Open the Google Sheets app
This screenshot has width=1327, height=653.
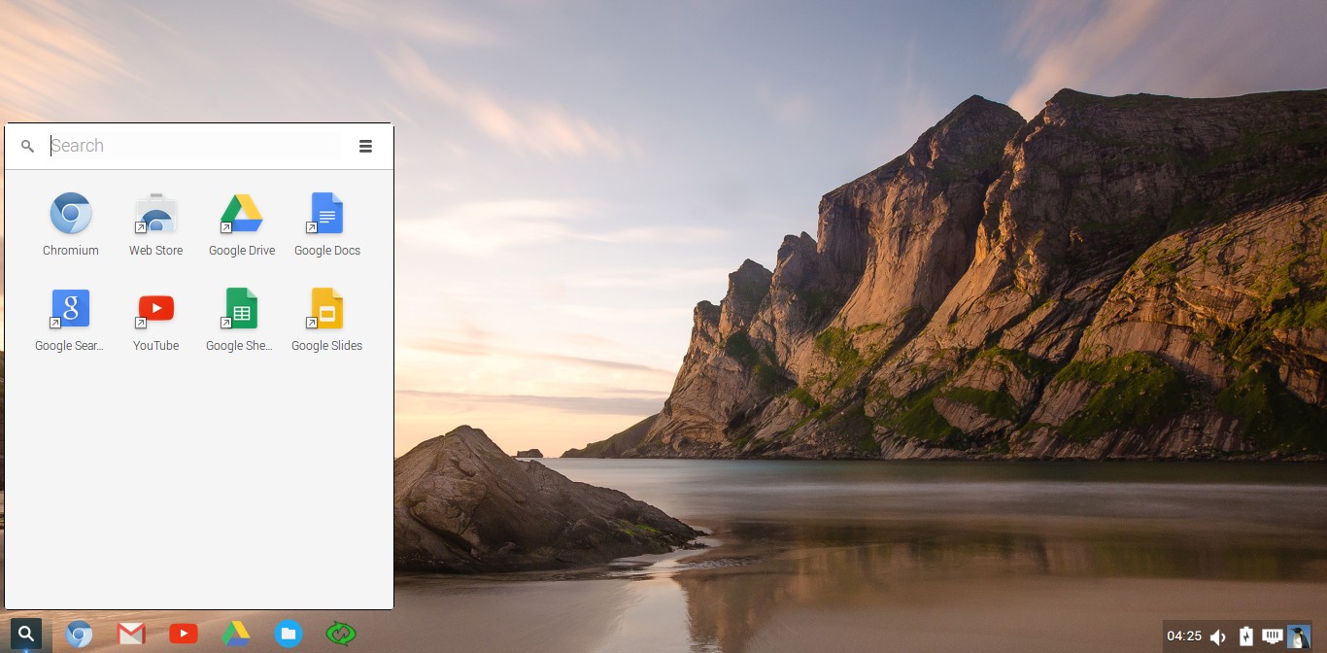[241, 320]
